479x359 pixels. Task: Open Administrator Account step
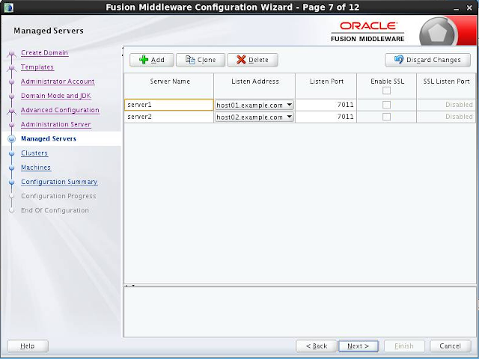[x=58, y=82]
